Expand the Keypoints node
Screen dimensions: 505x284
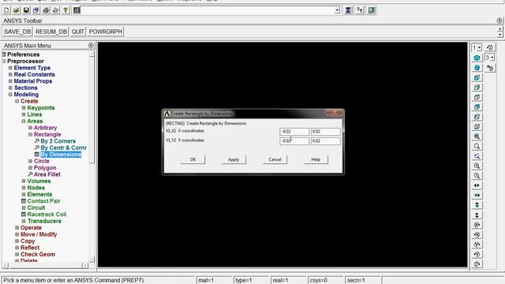coord(24,108)
